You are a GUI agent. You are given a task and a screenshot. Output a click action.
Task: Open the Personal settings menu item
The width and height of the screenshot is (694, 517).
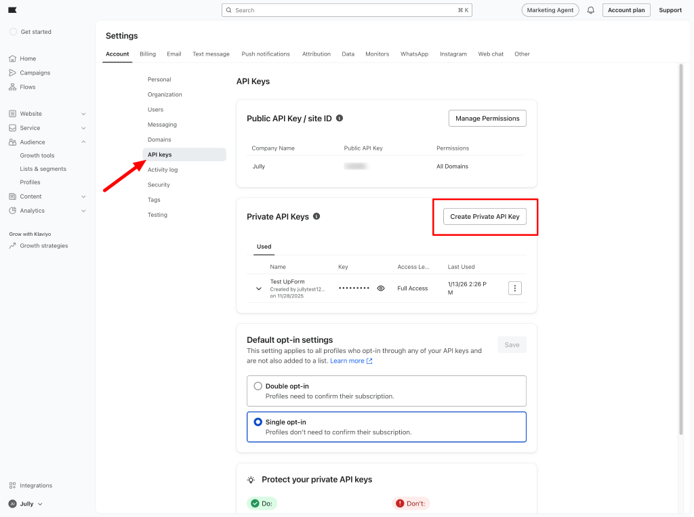[x=159, y=79]
